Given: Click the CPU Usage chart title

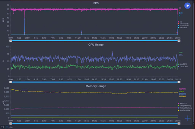Looking at the screenshot, I should (x=96, y=45).
